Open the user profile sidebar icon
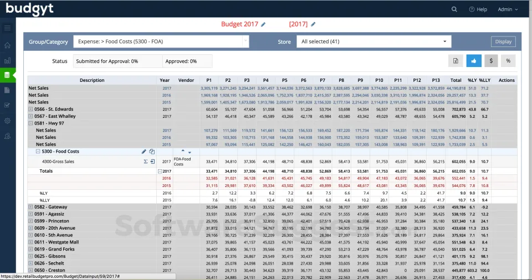Viewport: 532px width, 280px height. [7, 136]
